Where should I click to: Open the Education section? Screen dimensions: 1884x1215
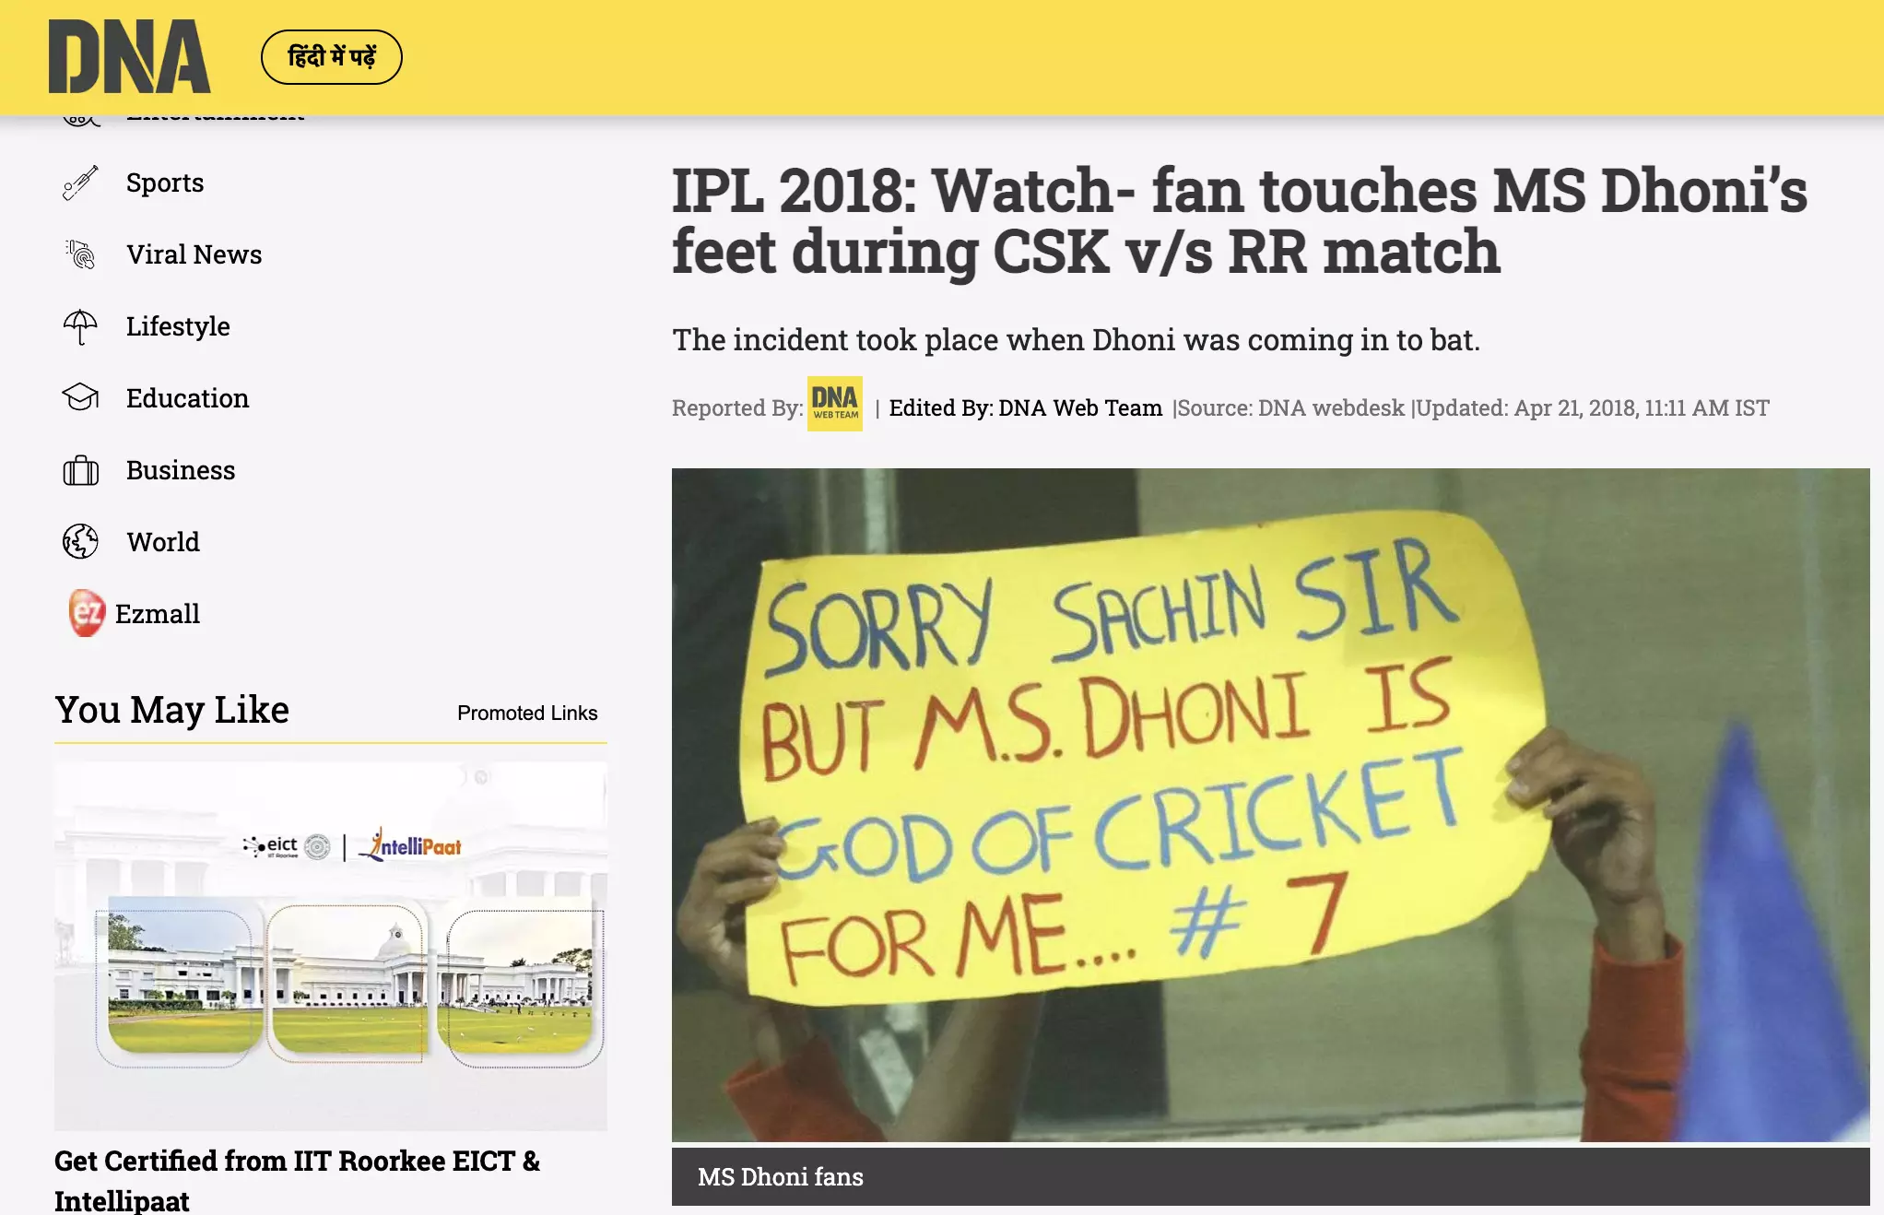pyautogui.click(x=188, y=398)
